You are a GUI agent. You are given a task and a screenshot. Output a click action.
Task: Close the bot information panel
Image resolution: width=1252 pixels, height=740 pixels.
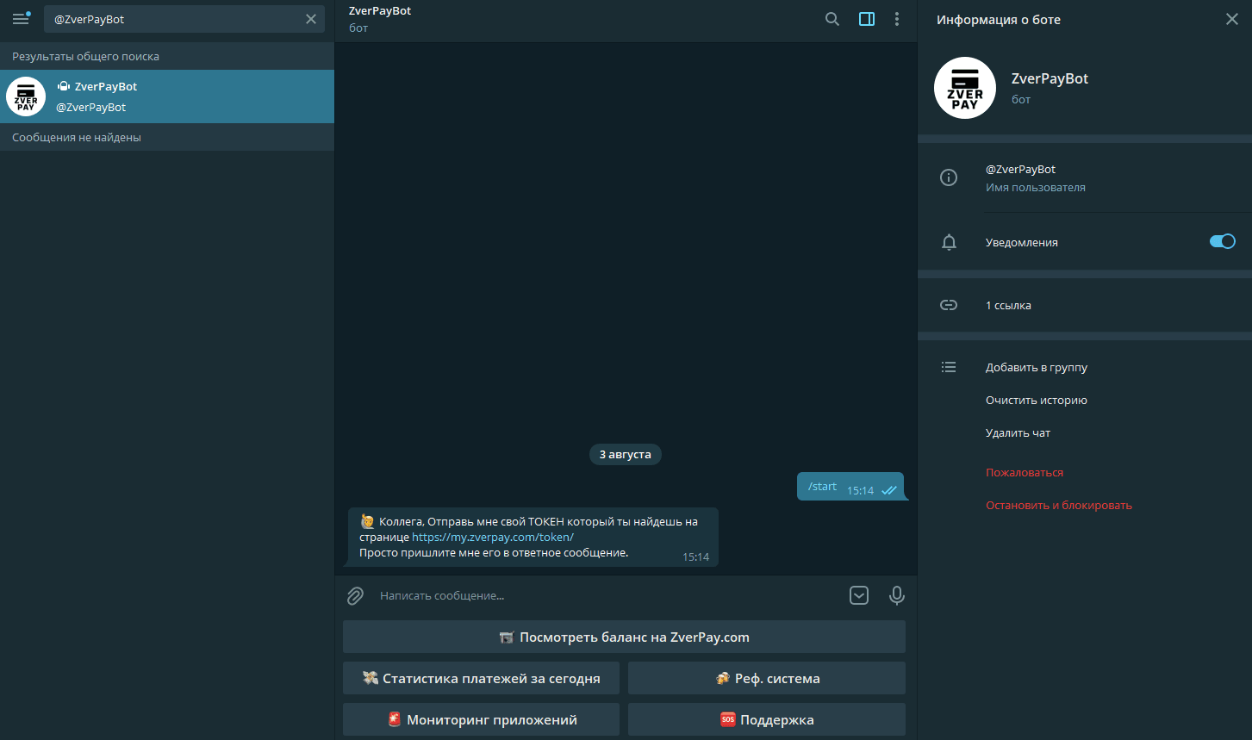[x=1232, y=19]
